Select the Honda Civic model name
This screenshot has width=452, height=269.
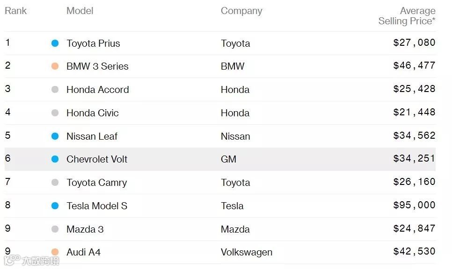pyautogui.click(x=93, y=113)
